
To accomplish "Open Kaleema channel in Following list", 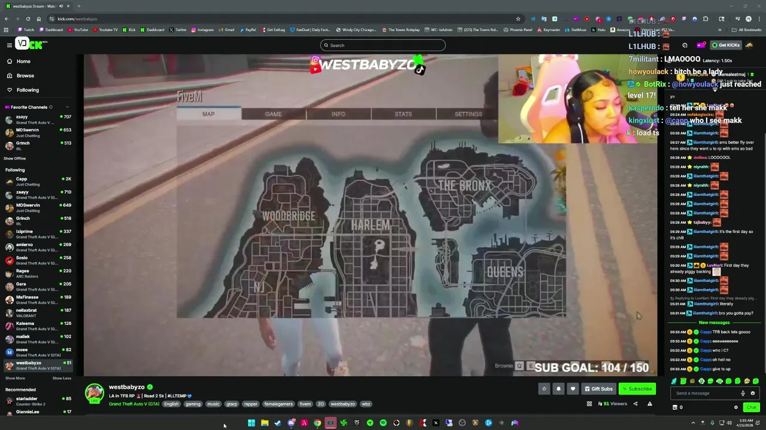I will click(37, 326).
